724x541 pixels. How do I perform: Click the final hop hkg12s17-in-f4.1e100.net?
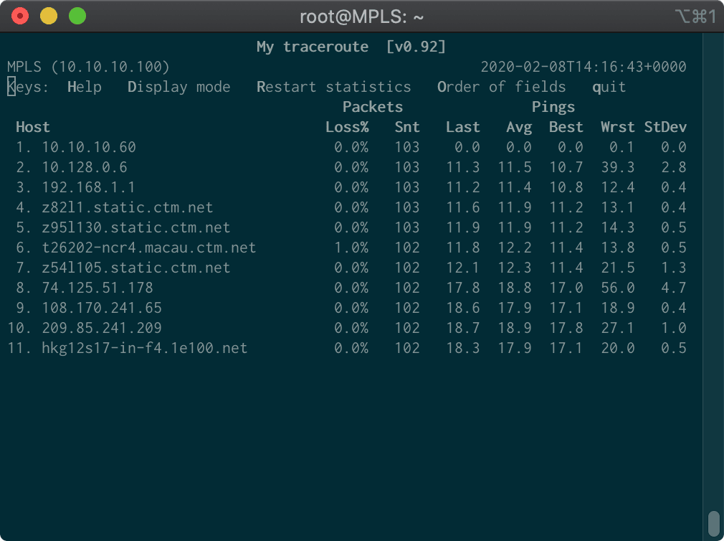[x=144, y=349]
